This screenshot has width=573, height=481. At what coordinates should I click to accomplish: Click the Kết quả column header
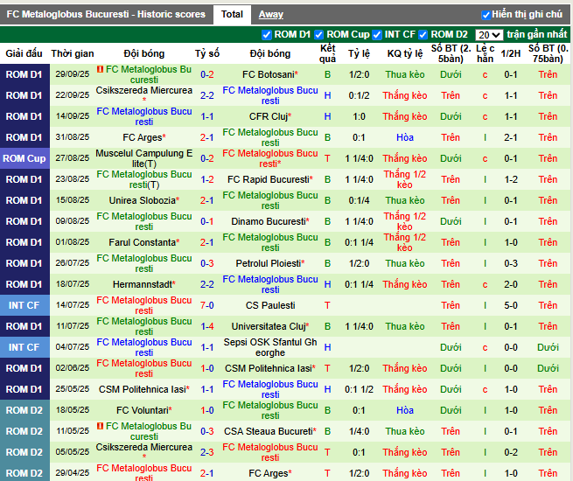tap(327, 53)
